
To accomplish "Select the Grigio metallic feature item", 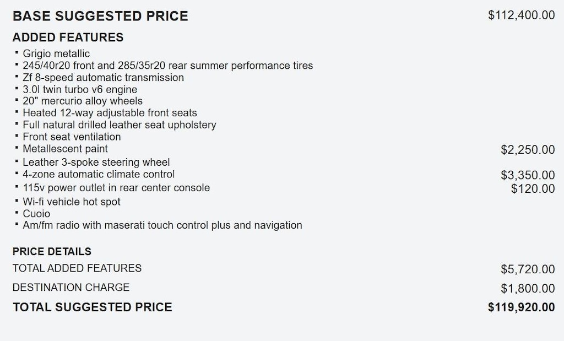I will 56,53.
